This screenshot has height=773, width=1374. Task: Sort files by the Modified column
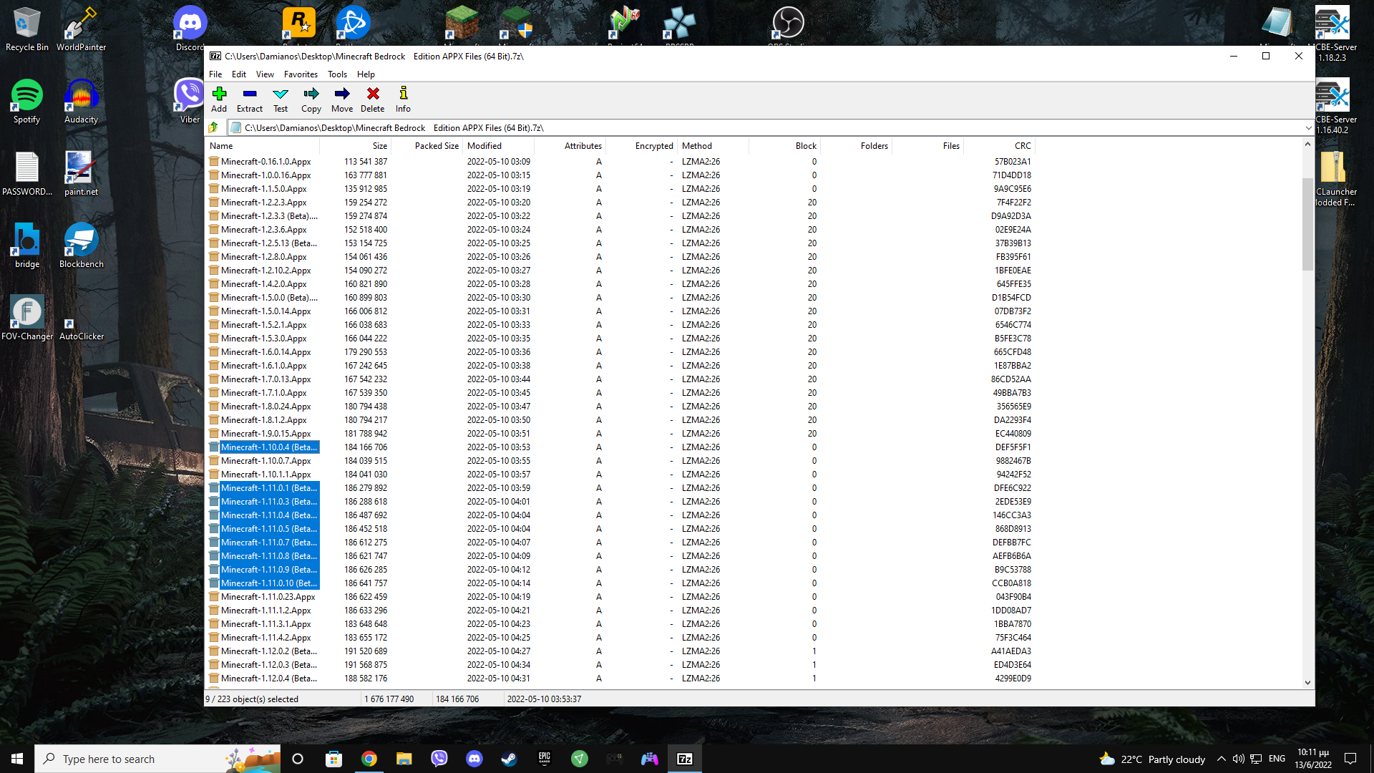tap(485, 145)
